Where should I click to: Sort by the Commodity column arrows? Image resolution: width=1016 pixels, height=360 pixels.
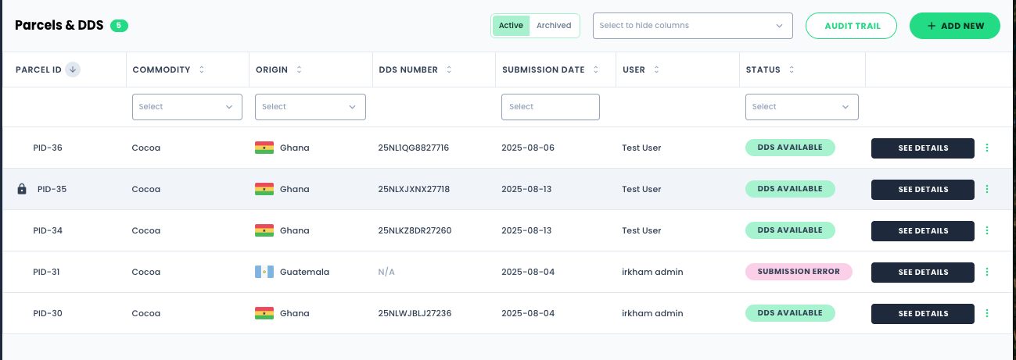coord(202,70)
